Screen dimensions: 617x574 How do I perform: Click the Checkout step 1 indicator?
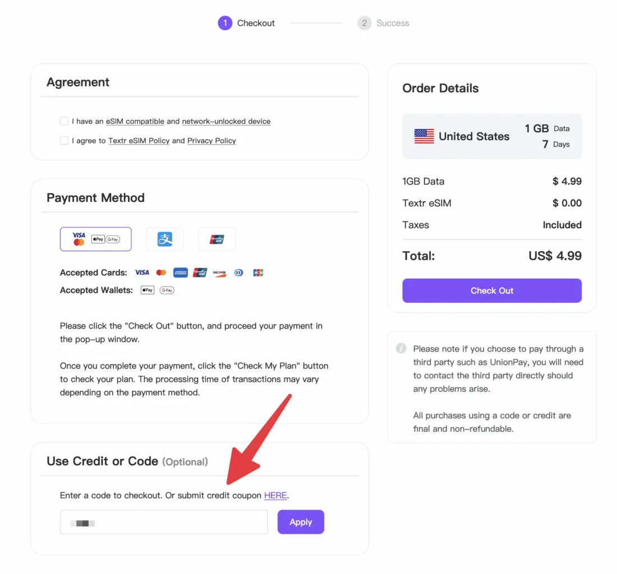tap(225, 23)
